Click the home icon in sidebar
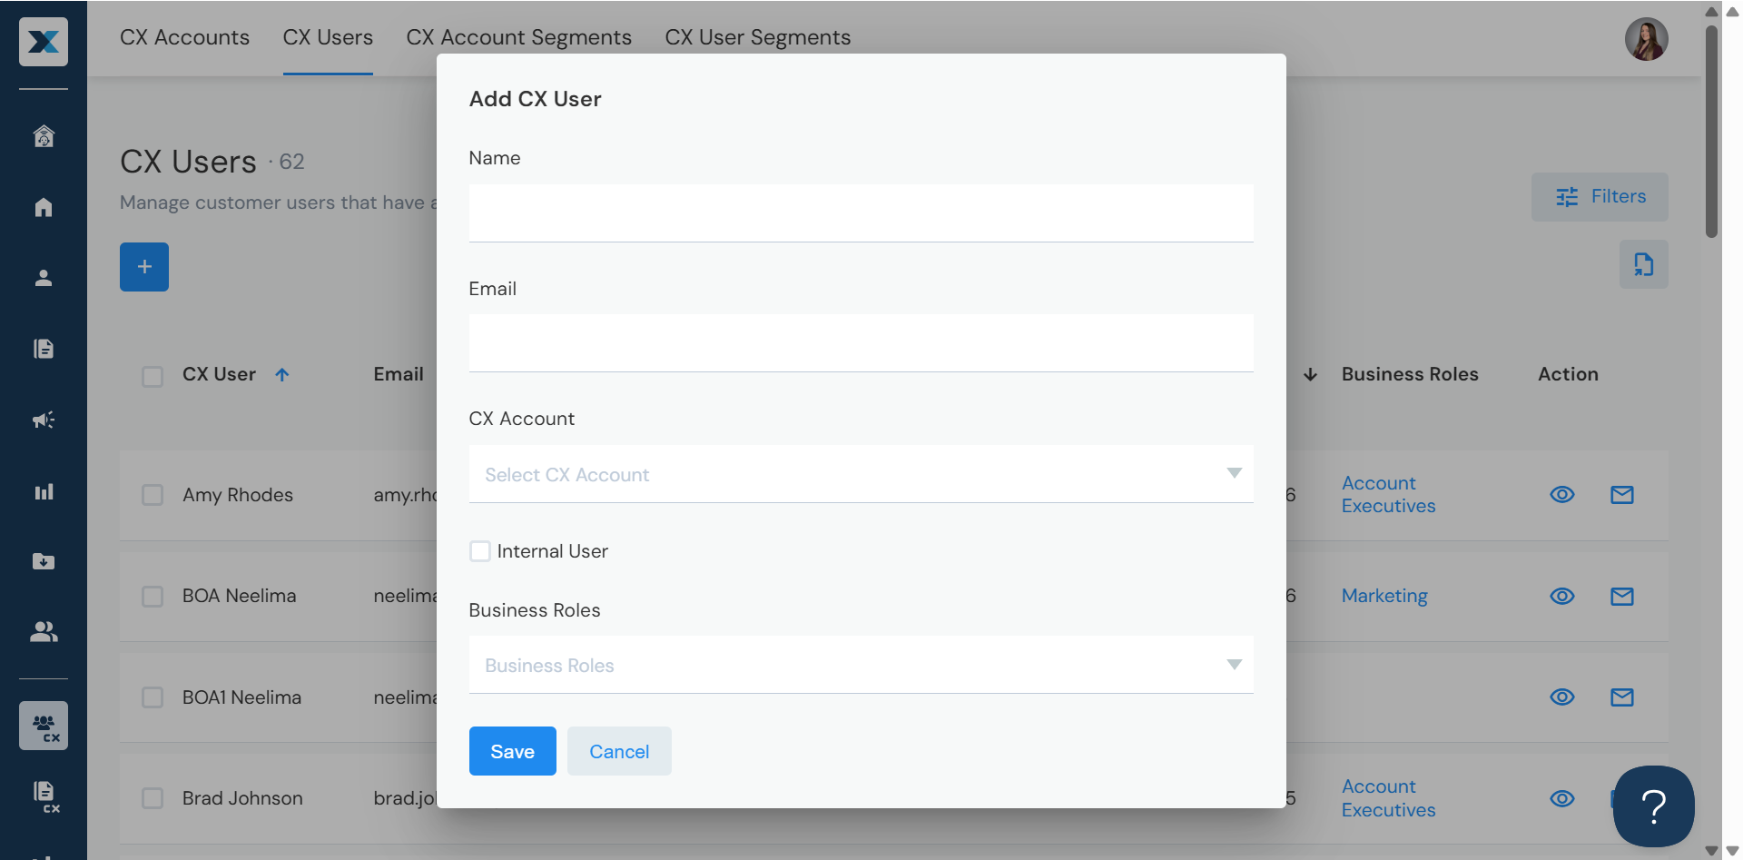 point(44,208)
